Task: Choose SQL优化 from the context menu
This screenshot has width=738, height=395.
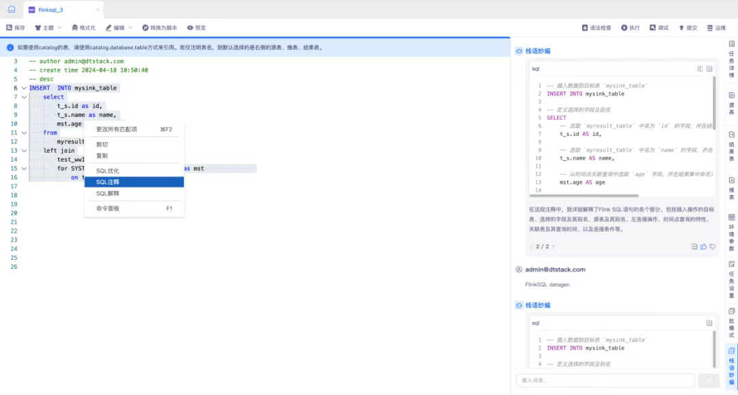Action: 107,171
